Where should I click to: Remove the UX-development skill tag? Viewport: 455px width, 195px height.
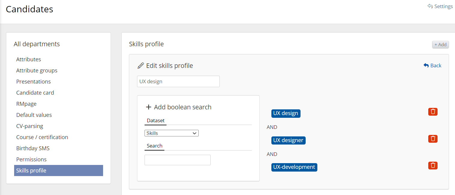pos(433,166)
